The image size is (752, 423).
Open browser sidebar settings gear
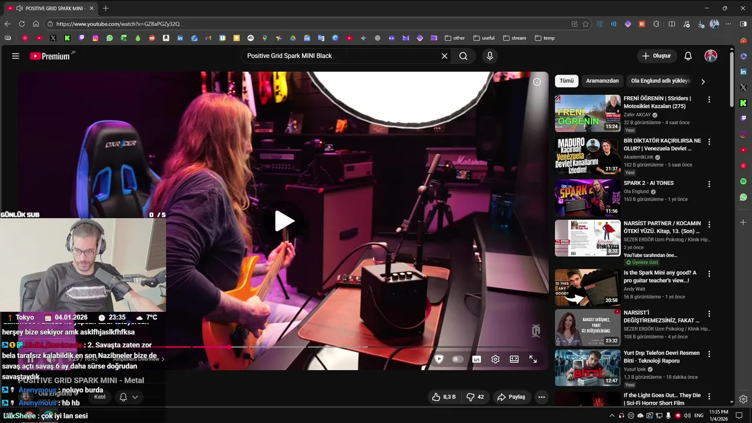coord(743,399)
